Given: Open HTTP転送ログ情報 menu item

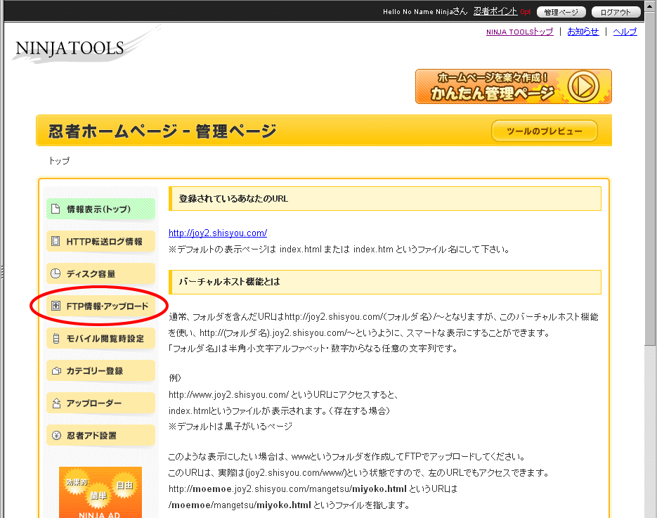Looking at the screenshot, I should coord(100,241).
